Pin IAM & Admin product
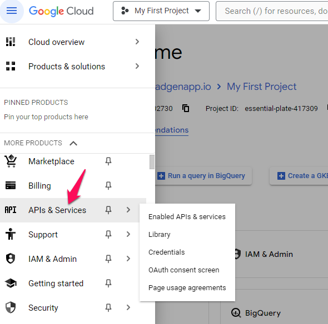 [108, 259]
